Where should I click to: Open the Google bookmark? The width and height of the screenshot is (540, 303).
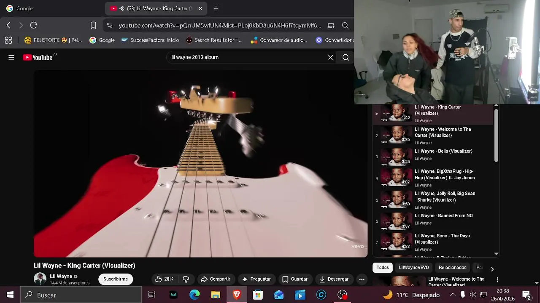[x=102, y=40]
